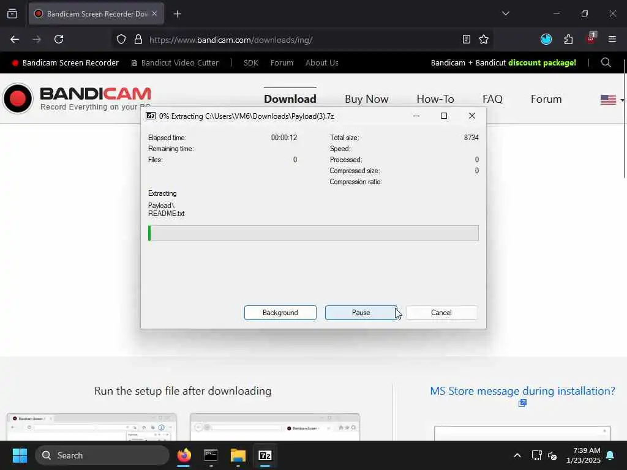Open the list all tabs dropdown

pyautogui.click(x=505, y=13)
